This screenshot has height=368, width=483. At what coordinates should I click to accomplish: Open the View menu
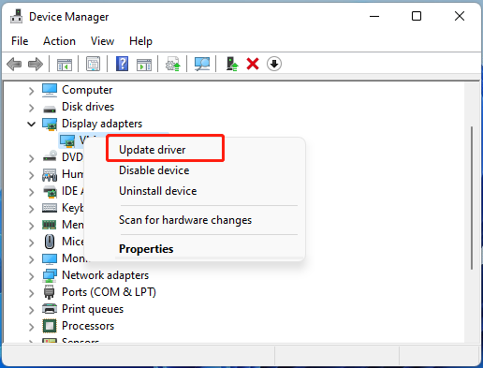tap(102, 41)
